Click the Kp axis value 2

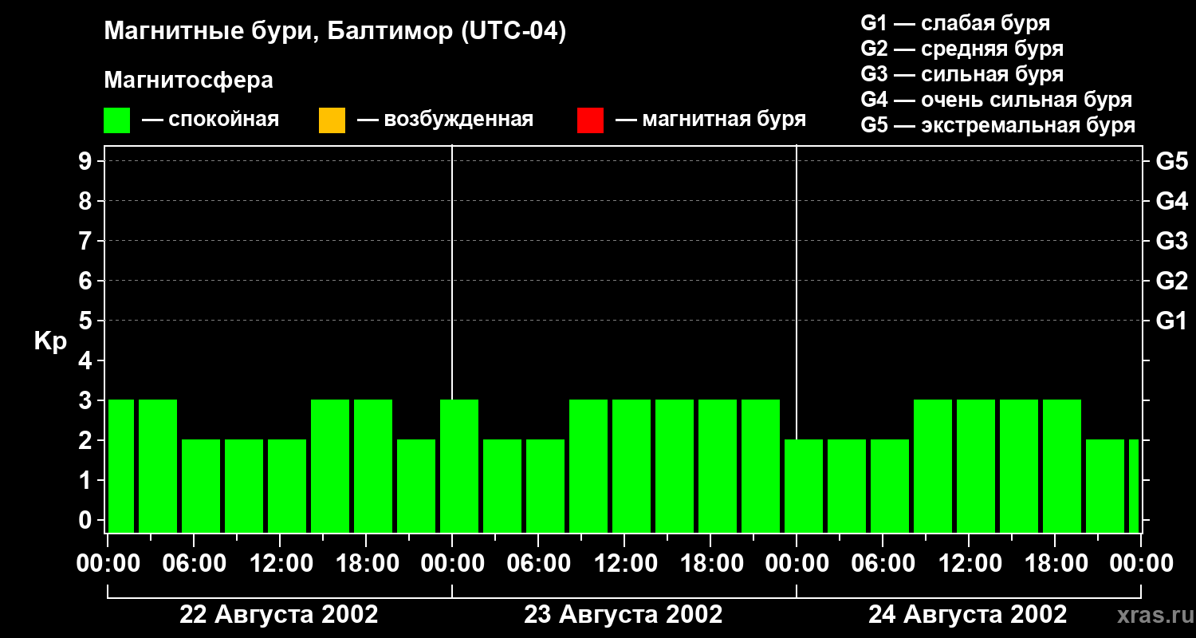pyautogui.click(x=86, y=440)
